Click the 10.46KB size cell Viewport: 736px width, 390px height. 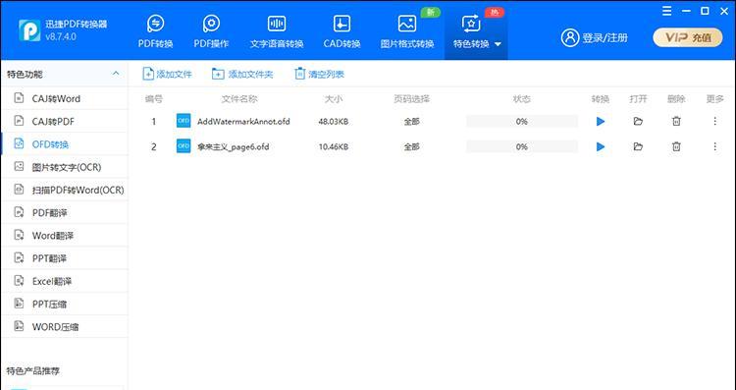tap(334, 147)
